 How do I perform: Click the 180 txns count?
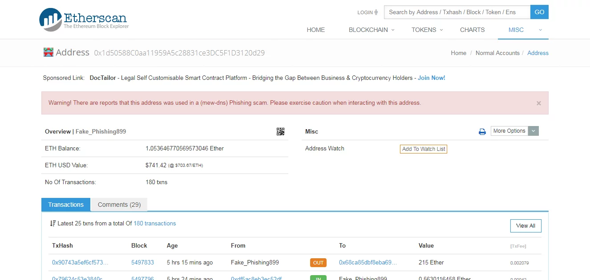[x=157, y=182]
